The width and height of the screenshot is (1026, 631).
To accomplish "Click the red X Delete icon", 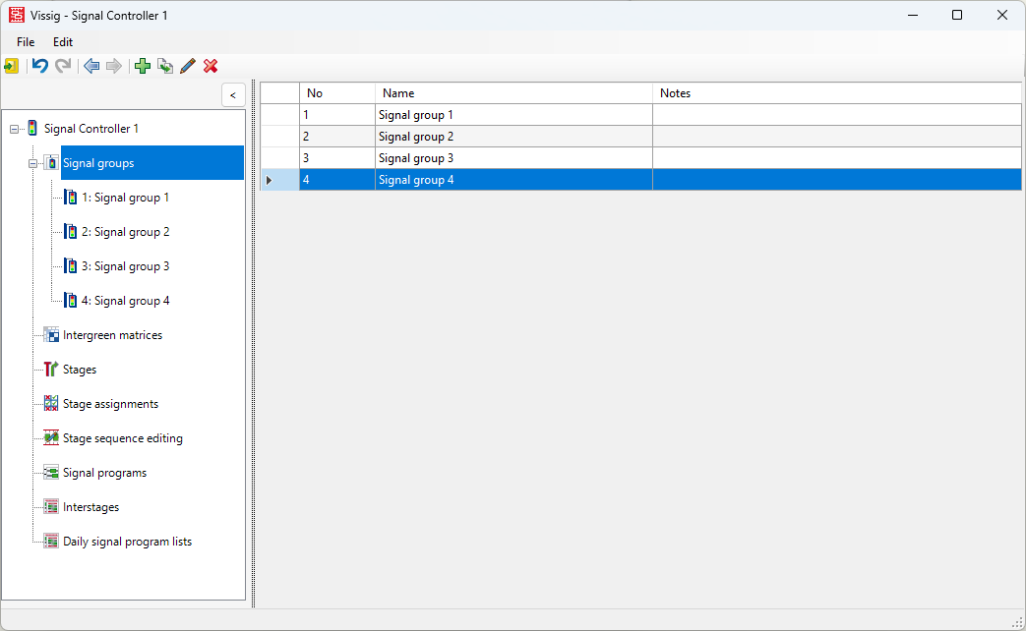I will tap(211, 66).
